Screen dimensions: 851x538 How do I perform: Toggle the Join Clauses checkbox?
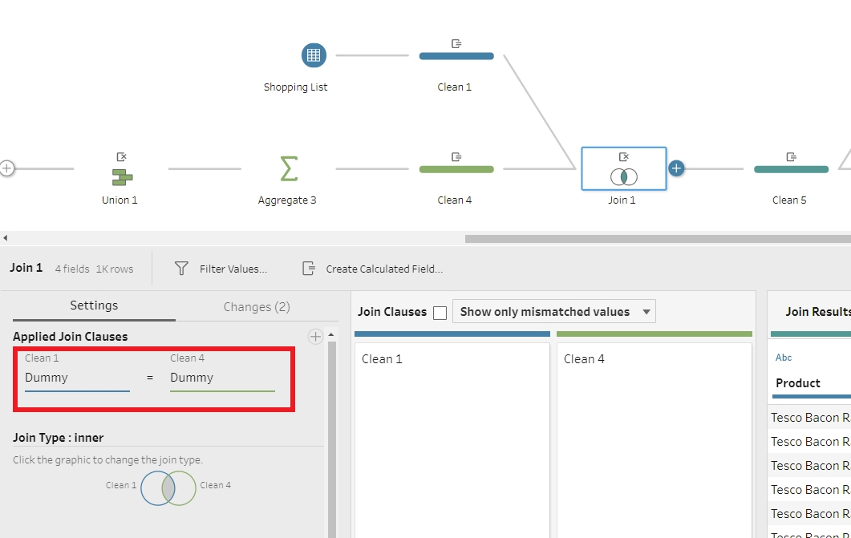(440, 313)
